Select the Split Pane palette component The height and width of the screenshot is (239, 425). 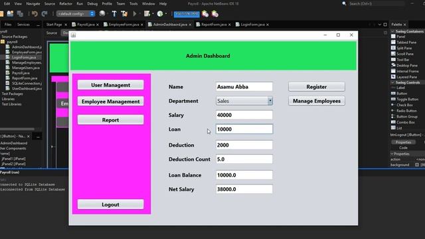tap(402, 48)
